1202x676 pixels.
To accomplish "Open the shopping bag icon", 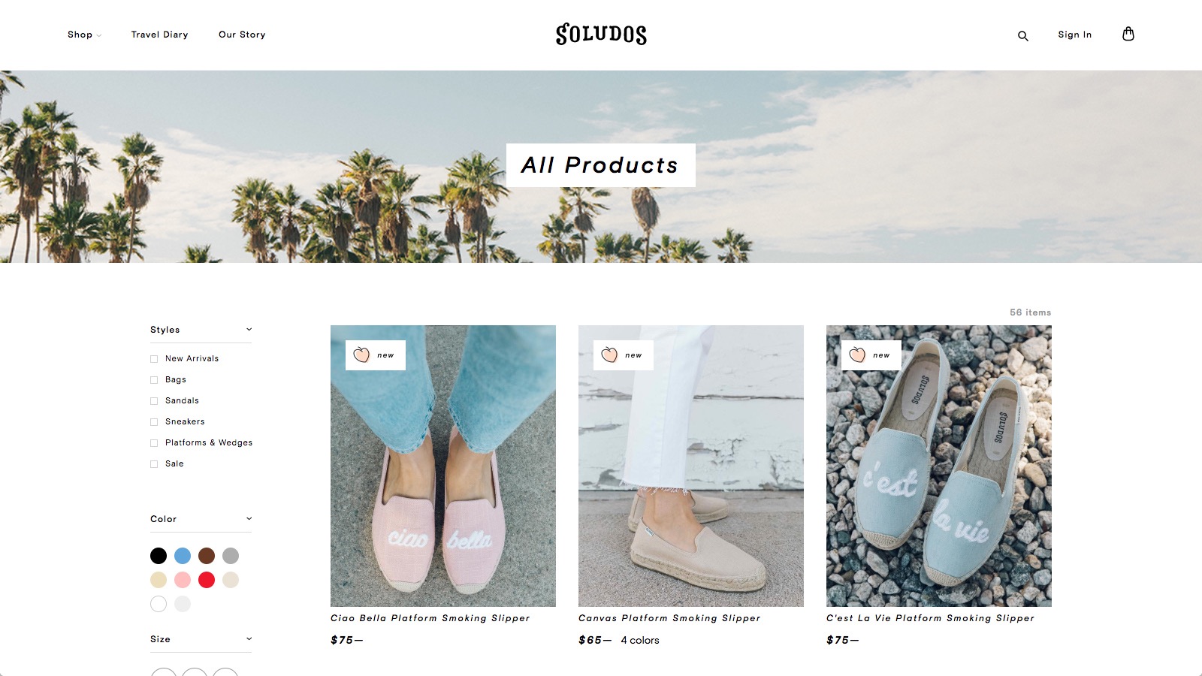I will (x=1128, y=34).
